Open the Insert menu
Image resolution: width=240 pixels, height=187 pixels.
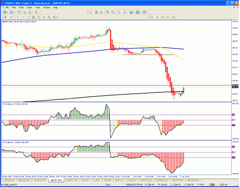pyautogui.click(x=21, y=7)
